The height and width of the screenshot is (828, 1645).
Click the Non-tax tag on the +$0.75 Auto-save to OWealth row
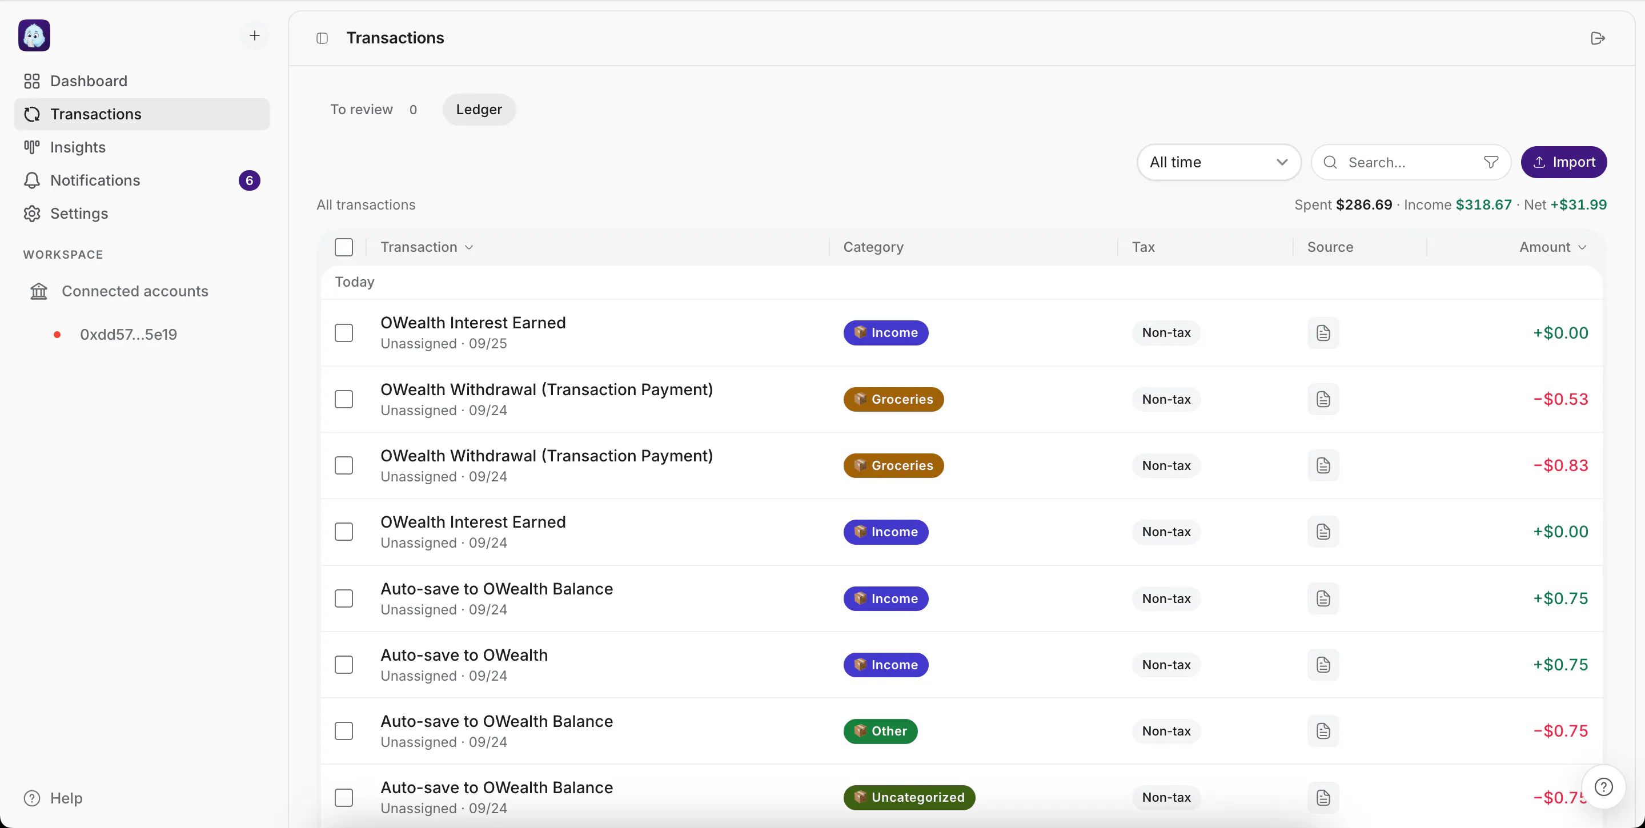click(x=1166, y=665)
